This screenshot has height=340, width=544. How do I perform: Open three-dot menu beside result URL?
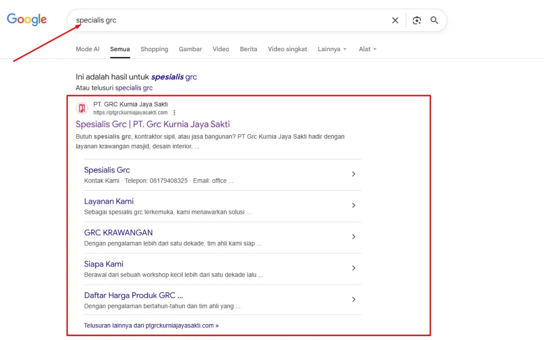(x=174, y=113)
